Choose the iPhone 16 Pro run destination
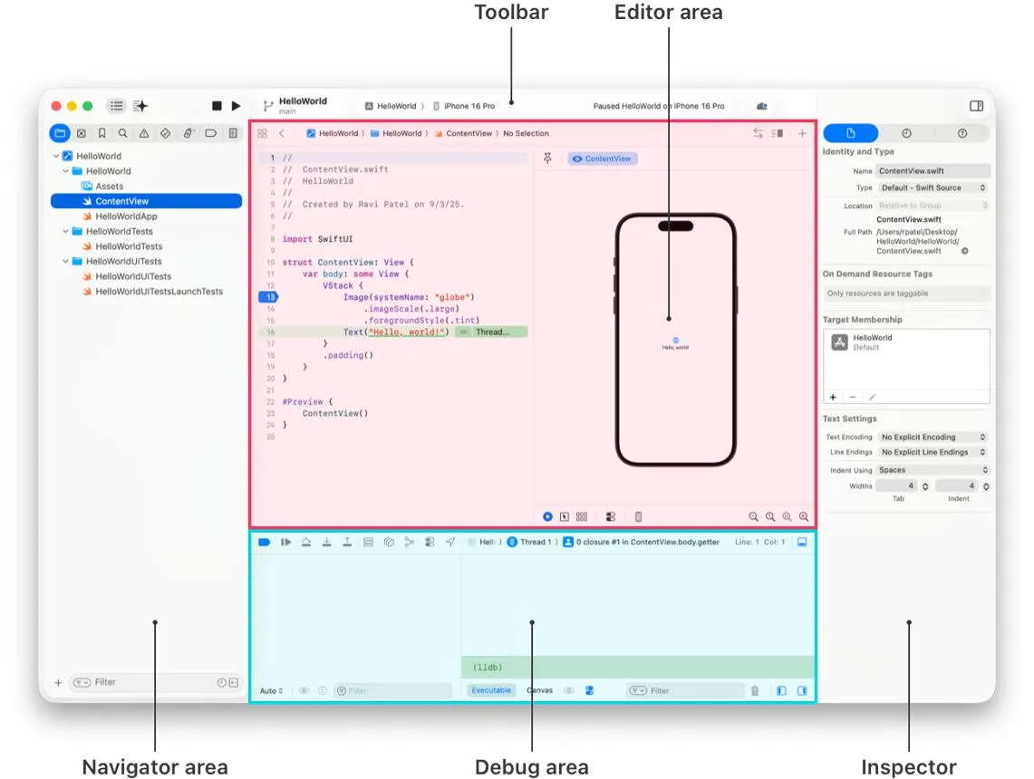Viewport: 1034px width, 779px height. tap(464, 105)
